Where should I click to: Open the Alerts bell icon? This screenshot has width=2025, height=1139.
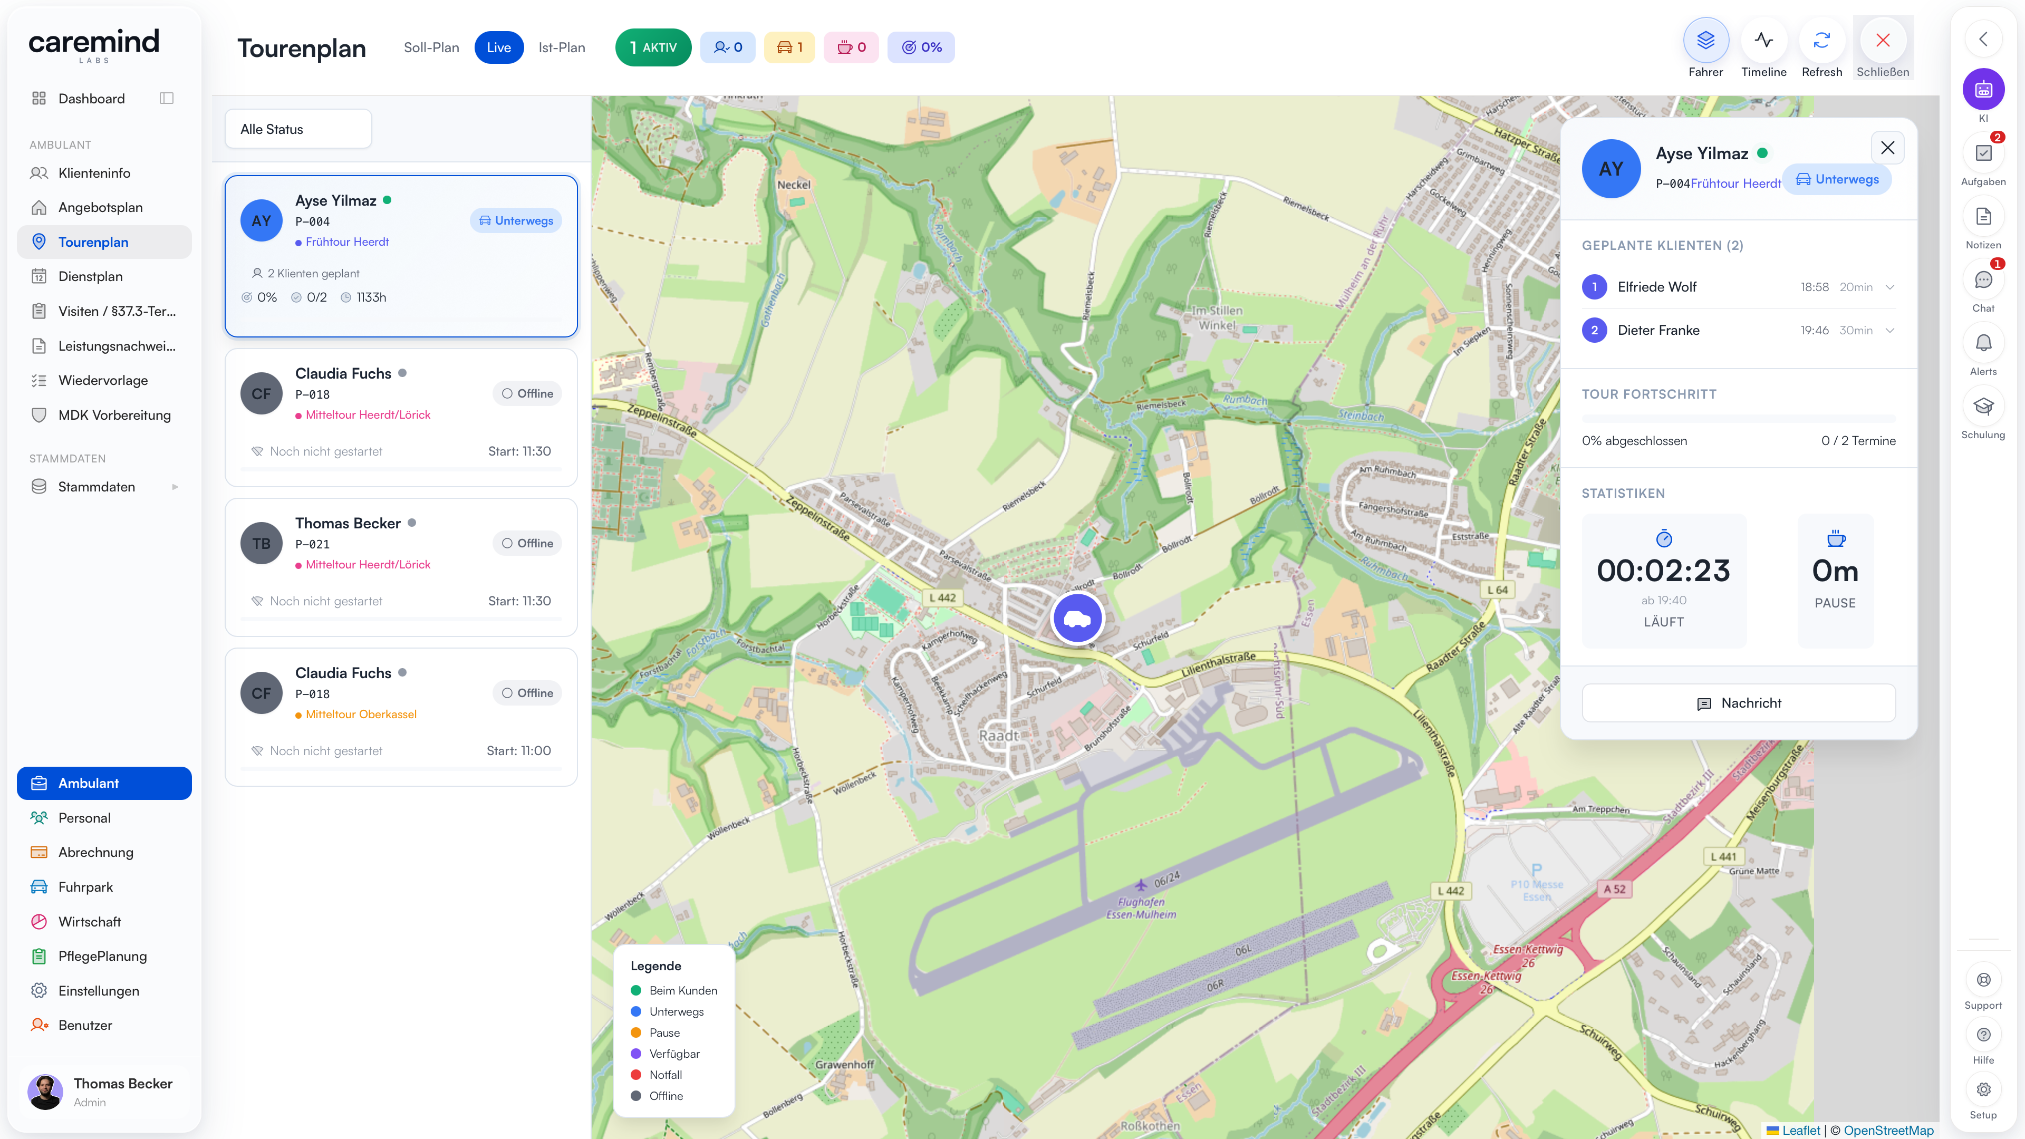click(1983, 343)
